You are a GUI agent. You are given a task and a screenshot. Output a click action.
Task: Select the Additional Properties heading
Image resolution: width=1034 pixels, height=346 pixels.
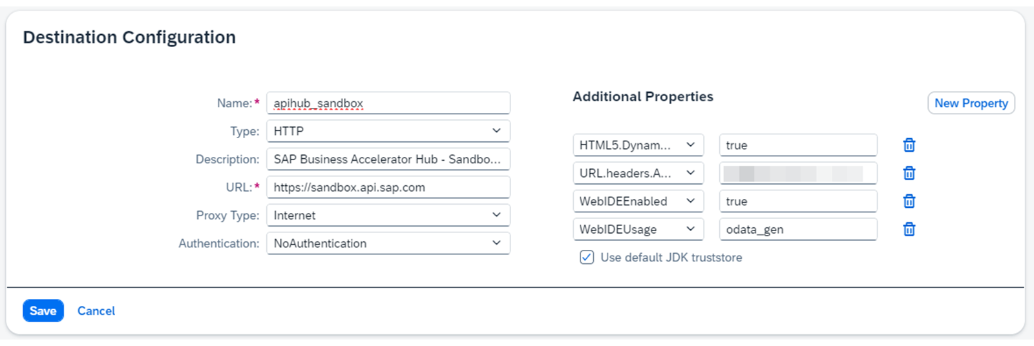point(643,97)
